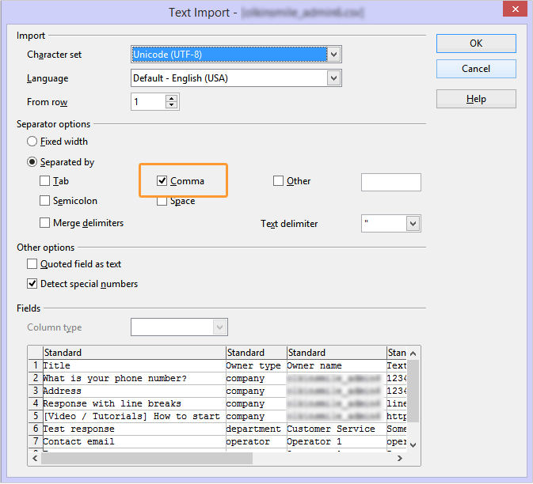The width and height of the screenshot is (533, 484).
Task: Click the 'Title' preview cell
Action: click(135, 365)
